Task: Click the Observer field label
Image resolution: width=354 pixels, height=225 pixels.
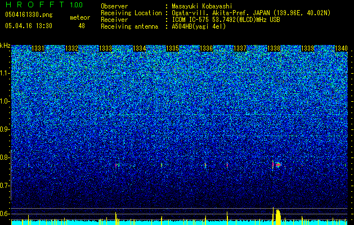Action: (114, 6)
